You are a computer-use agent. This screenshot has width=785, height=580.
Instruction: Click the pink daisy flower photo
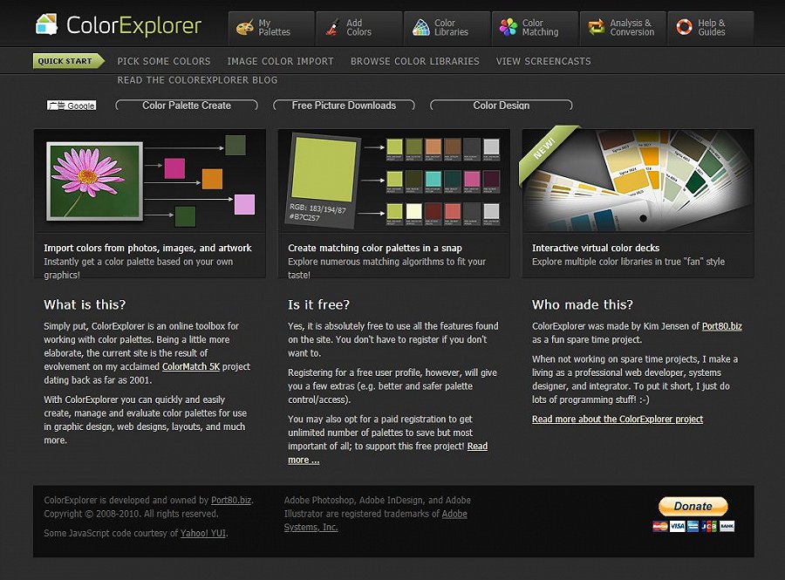(x=94, y=181)
